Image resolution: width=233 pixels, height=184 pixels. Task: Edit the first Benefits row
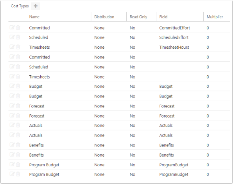tap(12, 145)
